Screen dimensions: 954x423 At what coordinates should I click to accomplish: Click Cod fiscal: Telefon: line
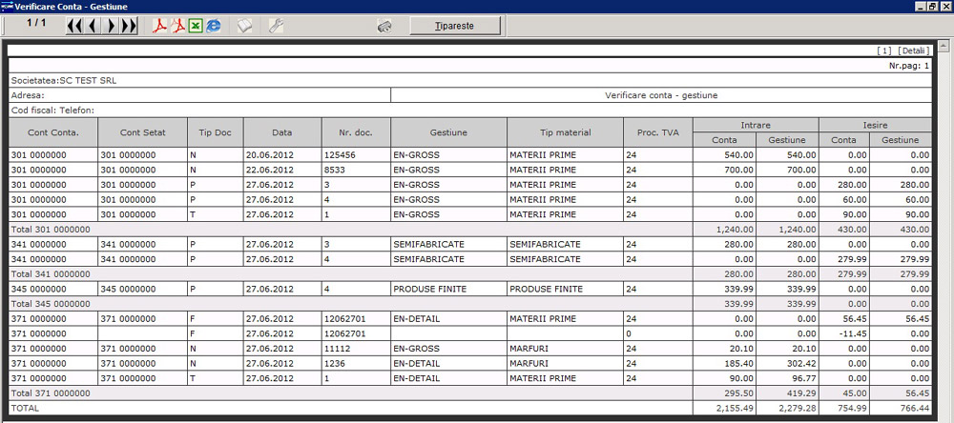coord(52,110)
